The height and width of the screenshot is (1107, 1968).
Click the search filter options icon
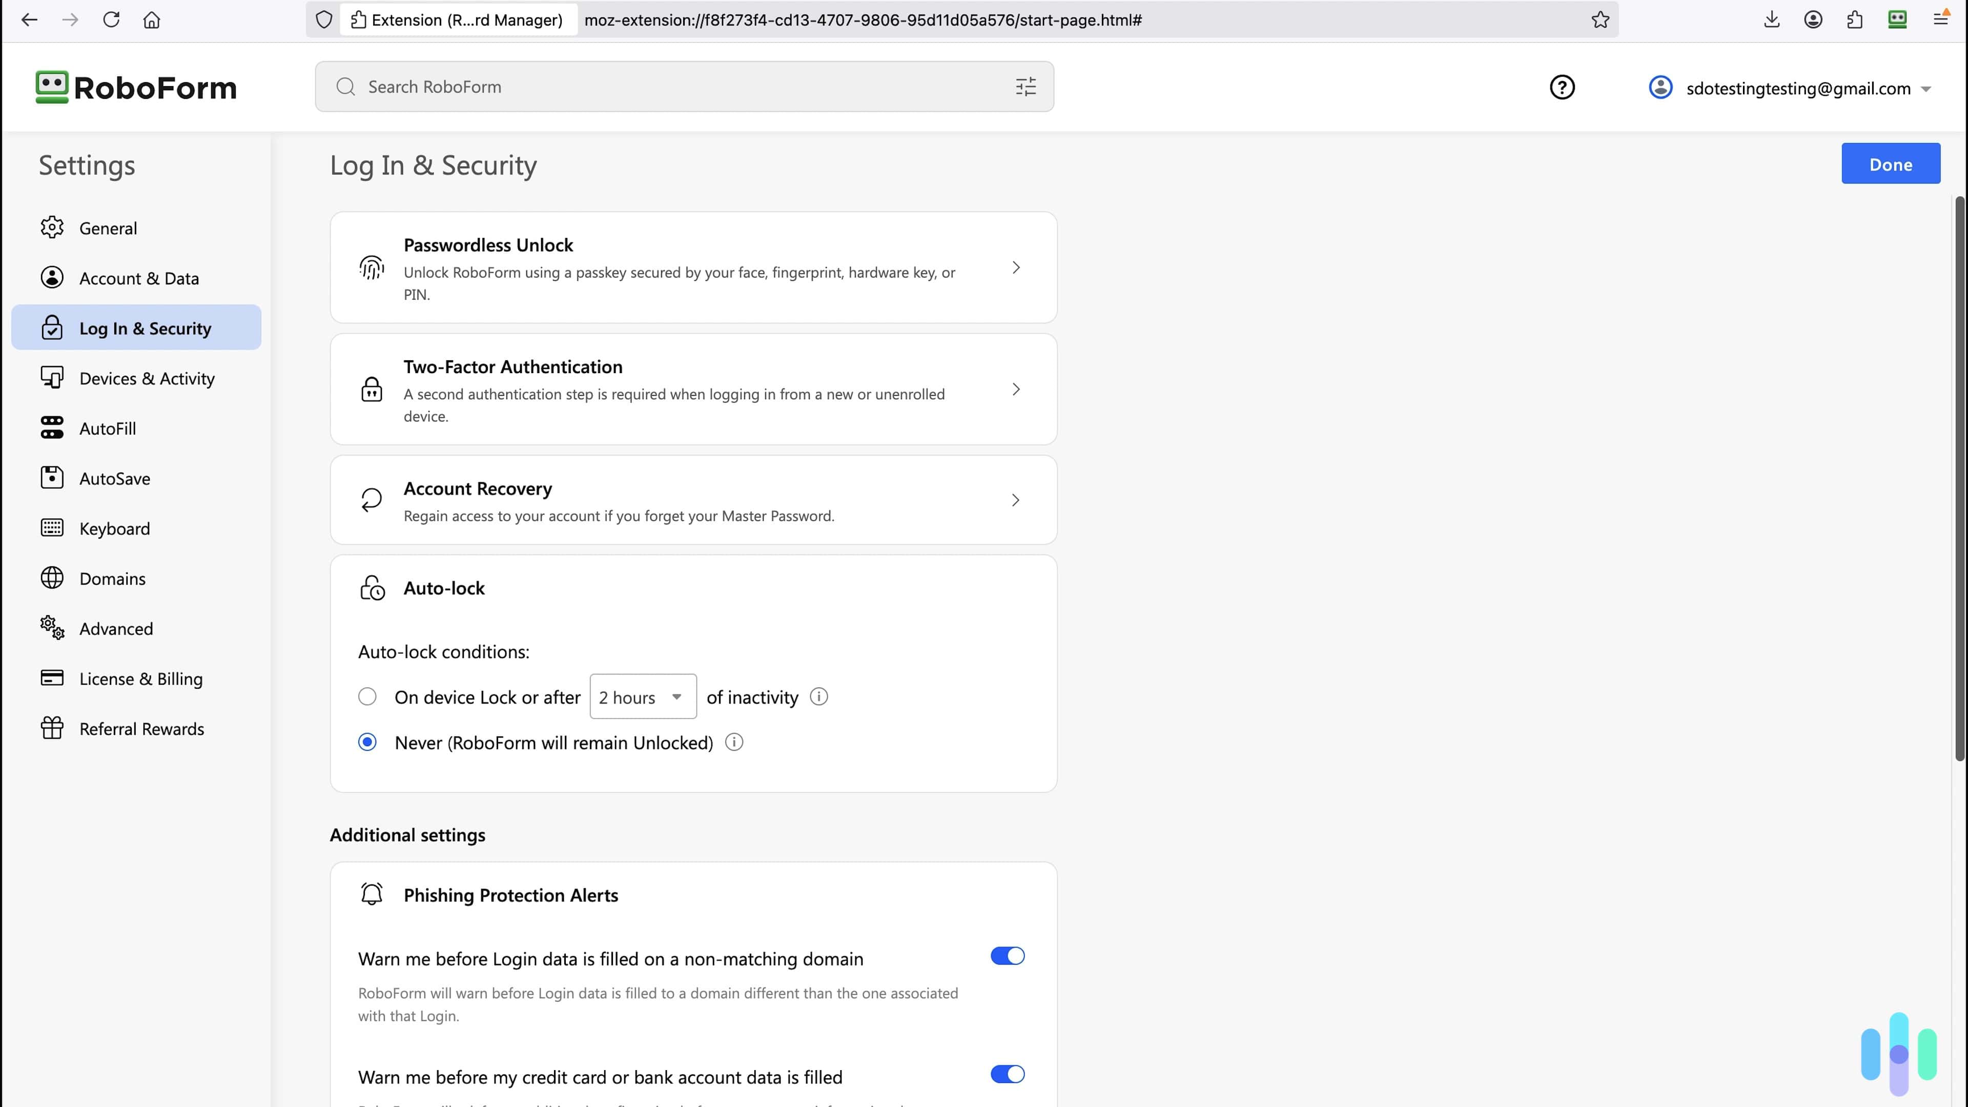click(1025, 86)
